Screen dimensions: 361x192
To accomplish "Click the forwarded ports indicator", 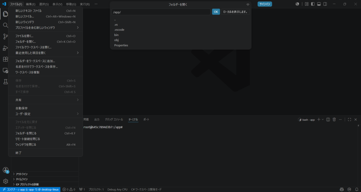I will pos(82,190).
